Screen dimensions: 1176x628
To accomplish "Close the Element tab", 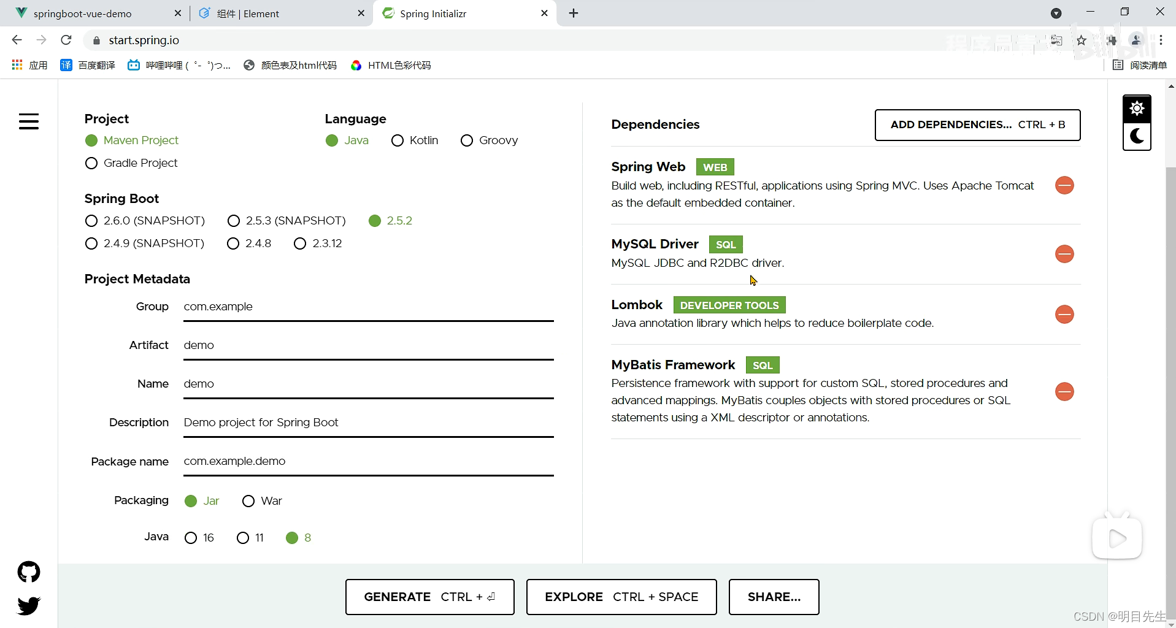I will pos(361,13).
